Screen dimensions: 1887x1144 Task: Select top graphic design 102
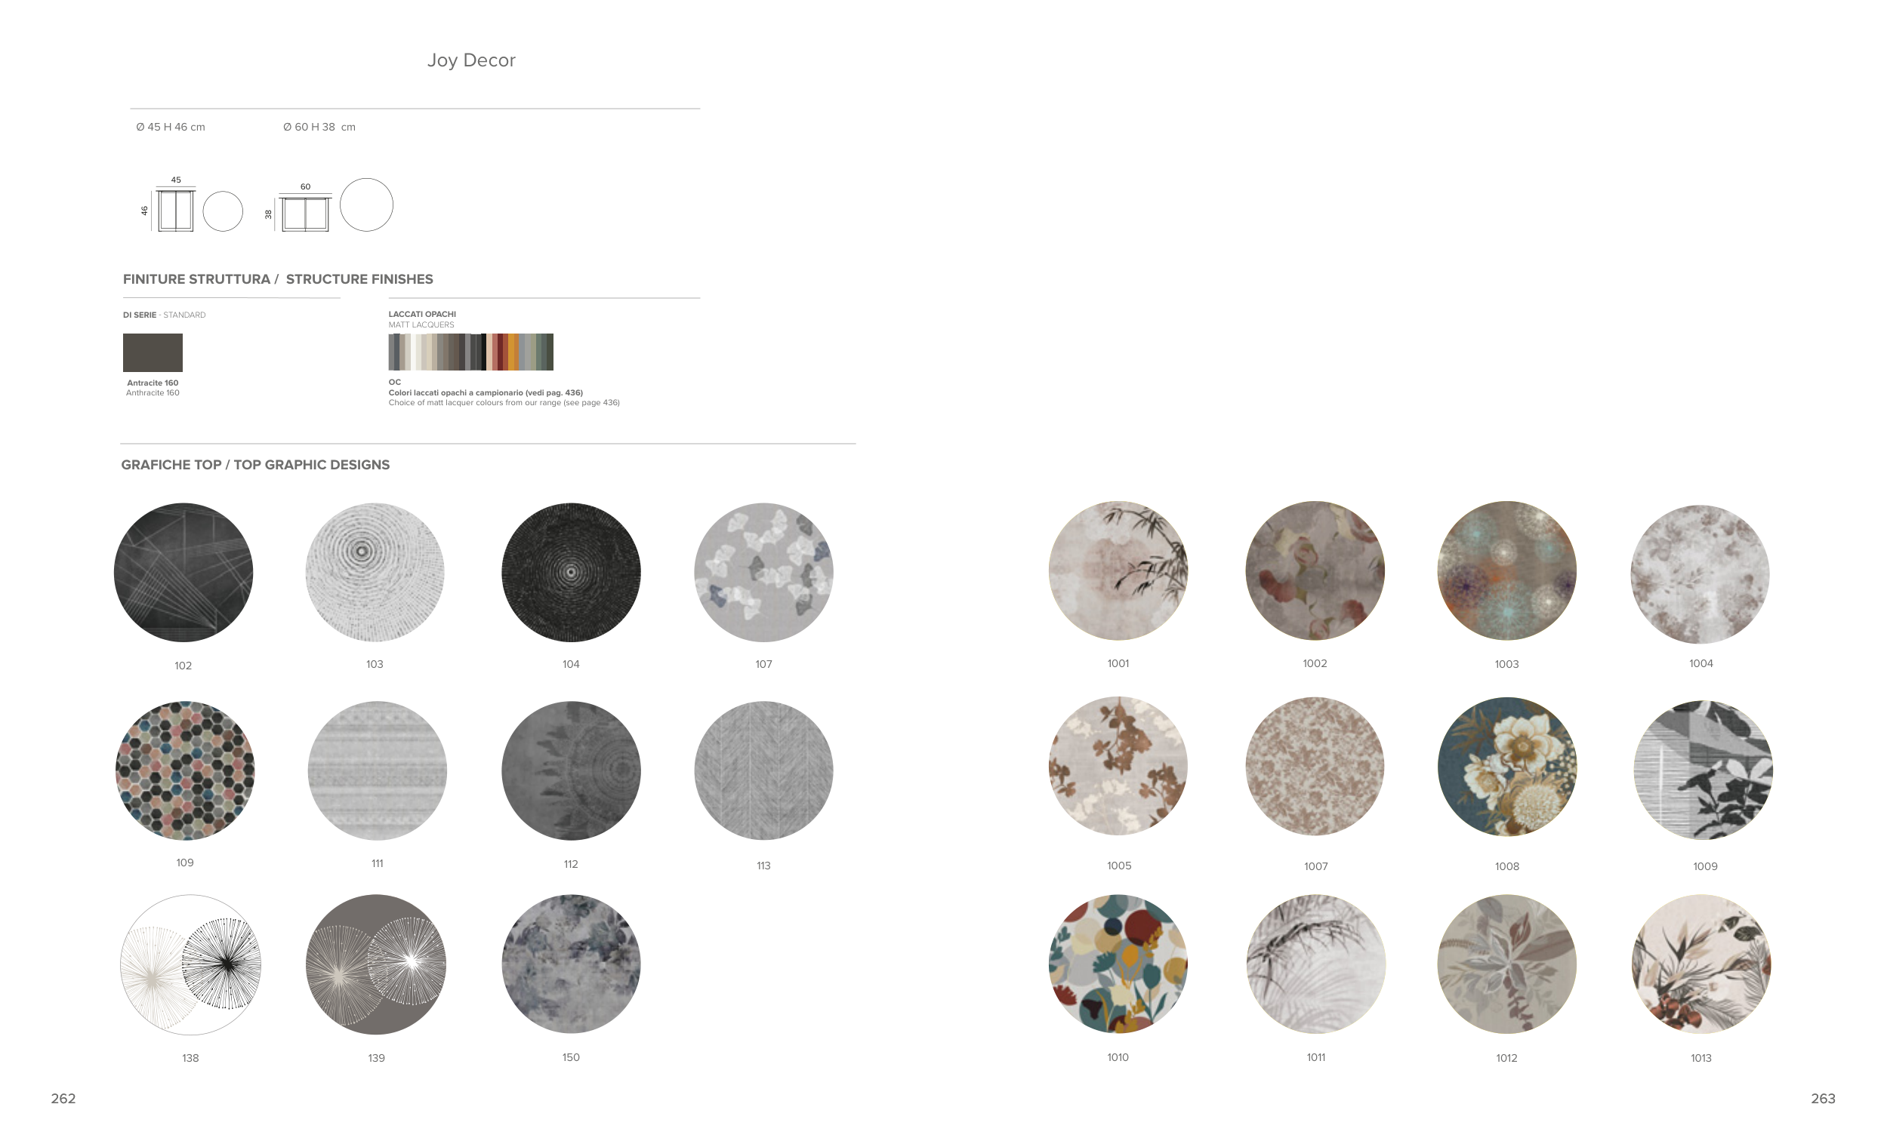pyautogui.click(x=183, y=571)
